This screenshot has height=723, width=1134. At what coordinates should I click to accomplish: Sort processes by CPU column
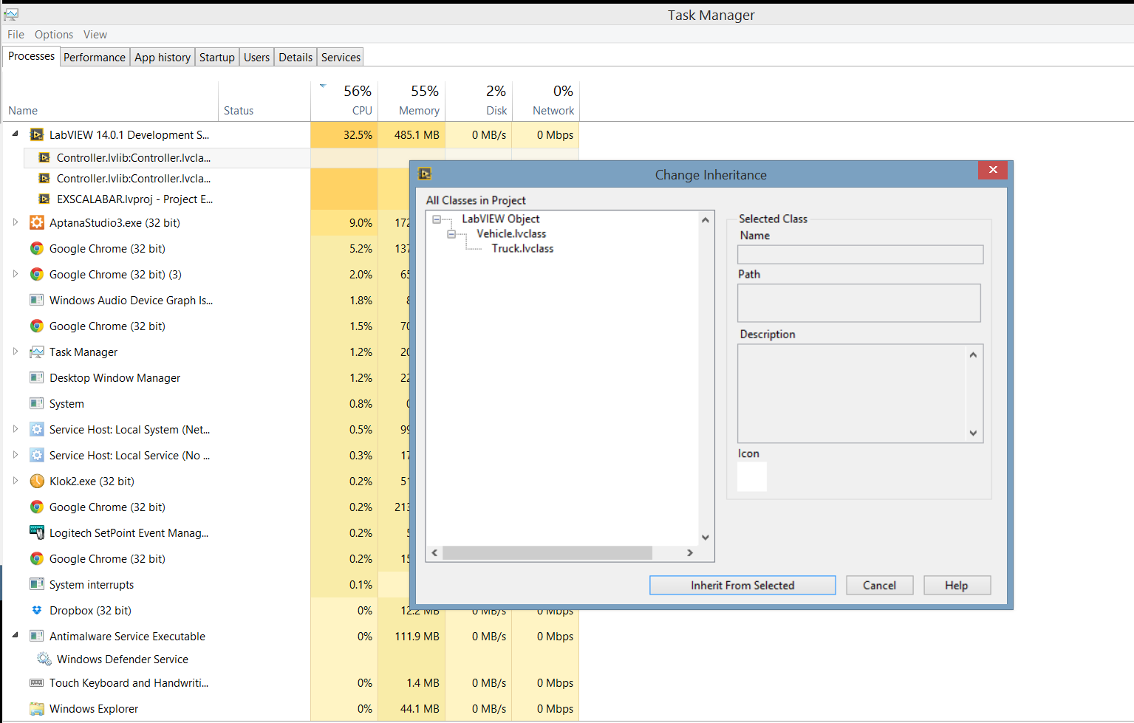[x=344, y=100]
